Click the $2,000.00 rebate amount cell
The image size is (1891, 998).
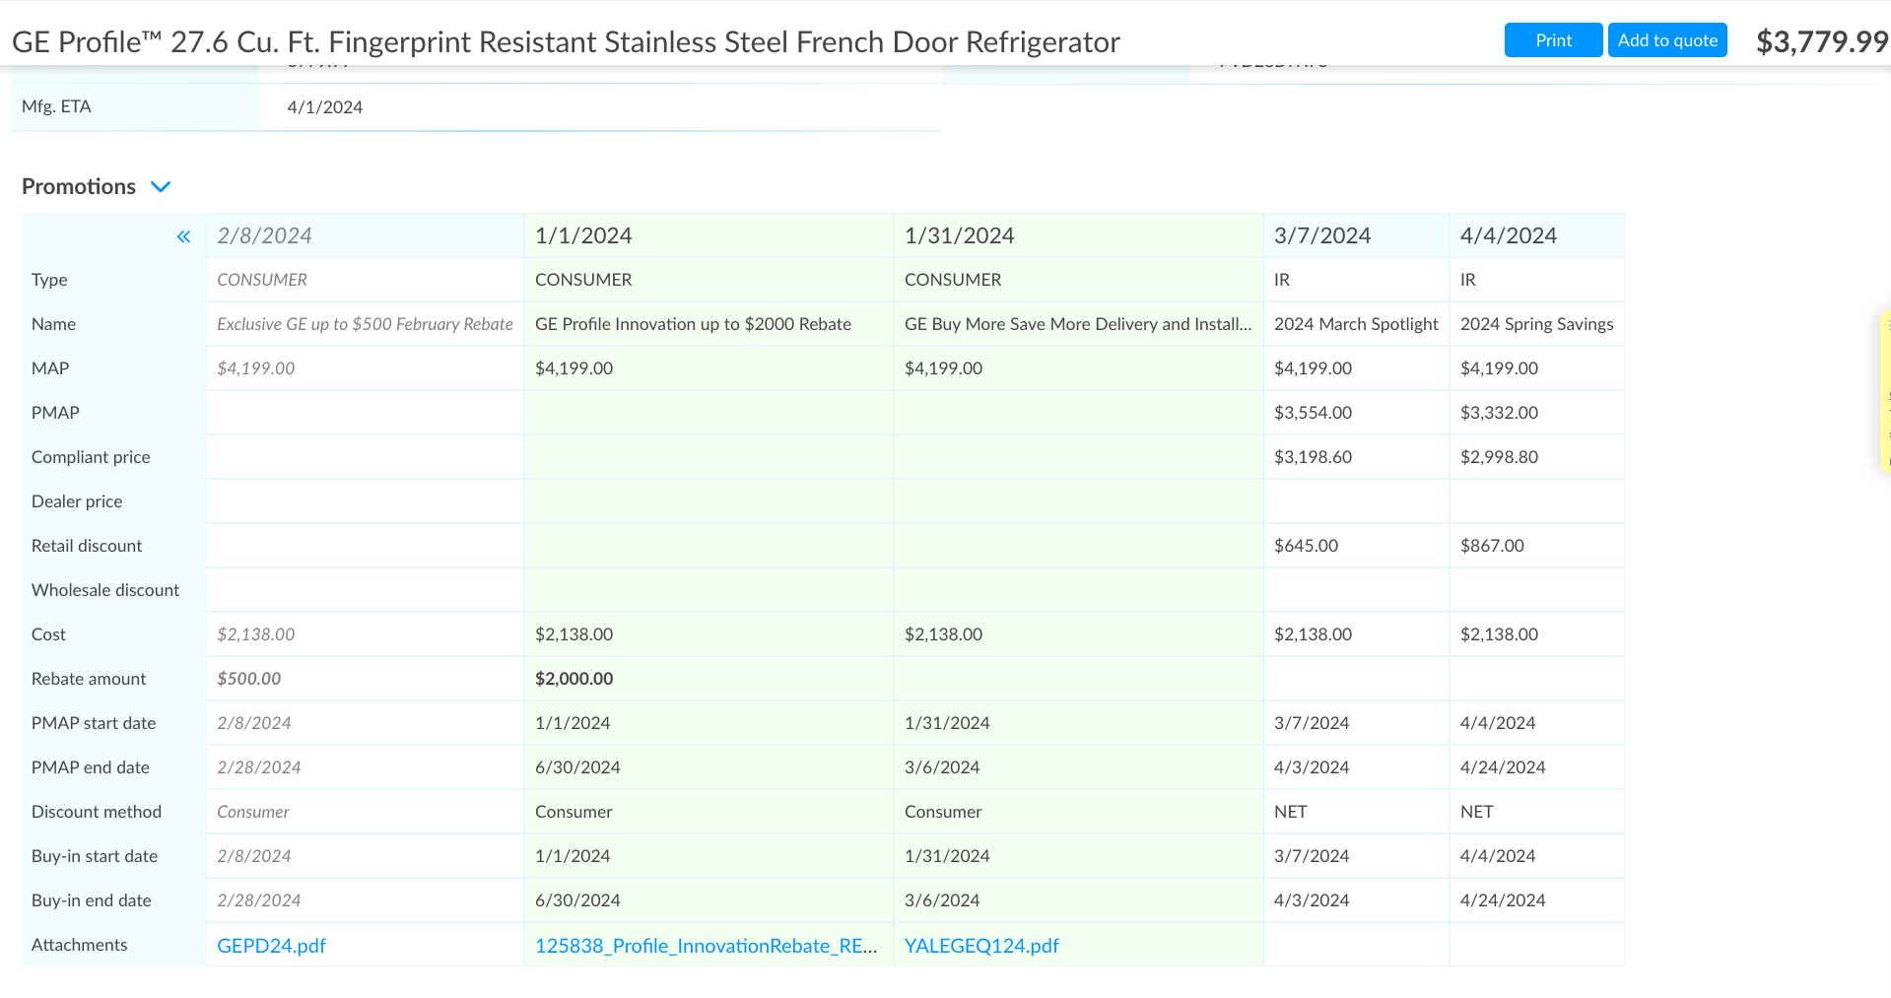574,679
